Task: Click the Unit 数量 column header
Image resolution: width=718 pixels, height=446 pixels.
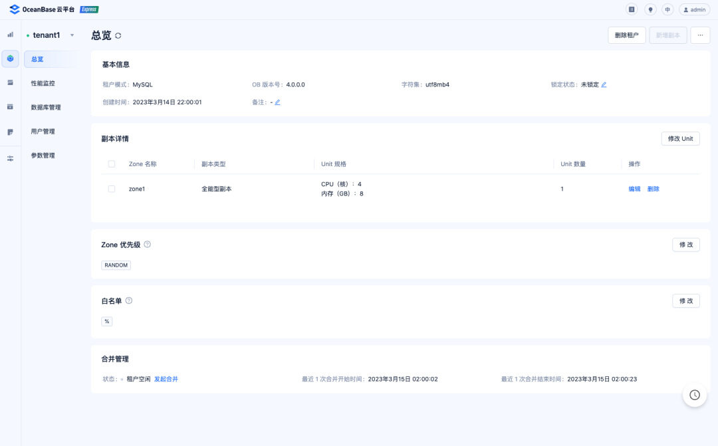Action: coord(573,164)
